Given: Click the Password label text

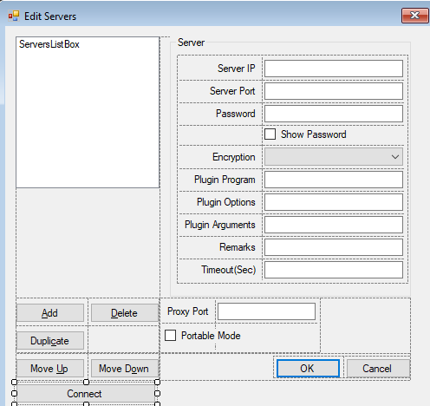Looking at the screenshot, I should [236, 114].
